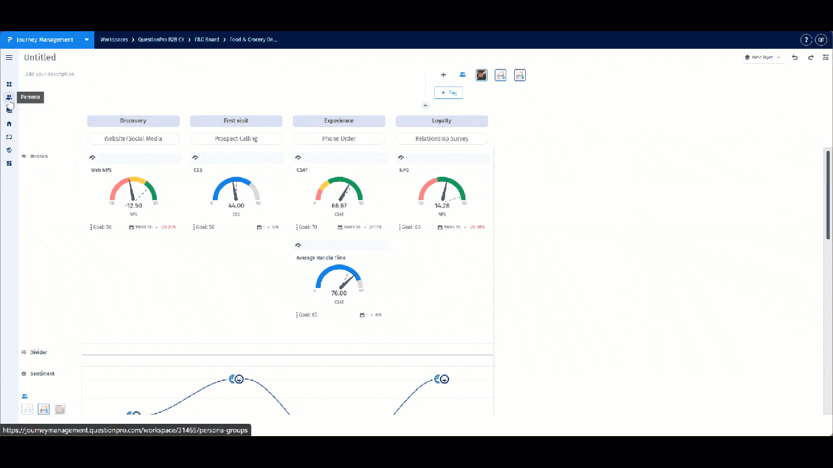Screen dimensions: 833x468
Task: Collapse header using the chevron-up button
Action: coord(425,105)
